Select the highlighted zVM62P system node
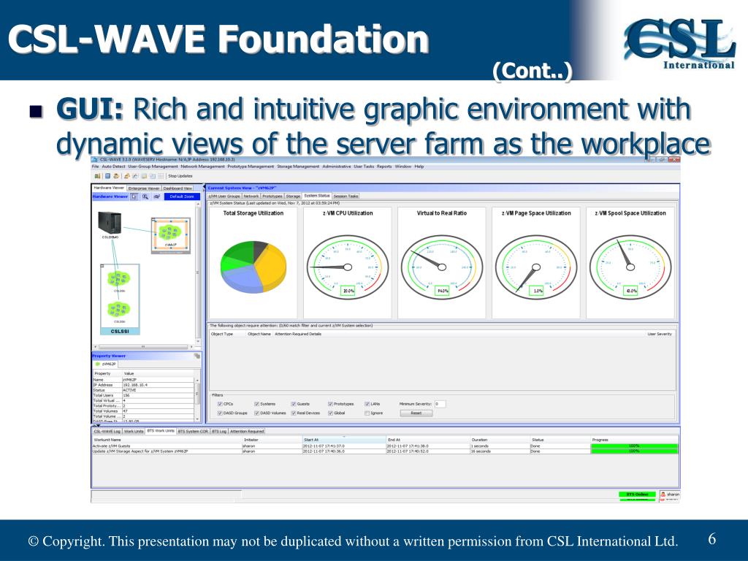748x561 pixels. pyautogui.click(x=170, y=234)
